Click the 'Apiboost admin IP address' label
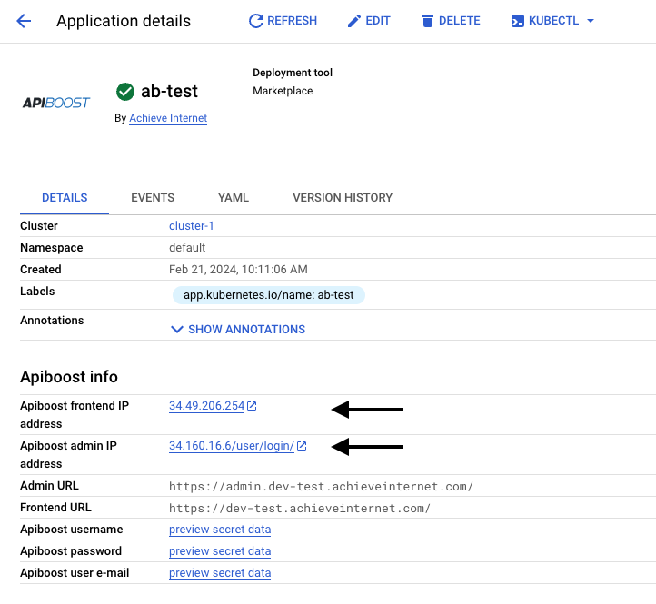The height and width of the screenshot is (604, 656). click(x=69, y=455)
